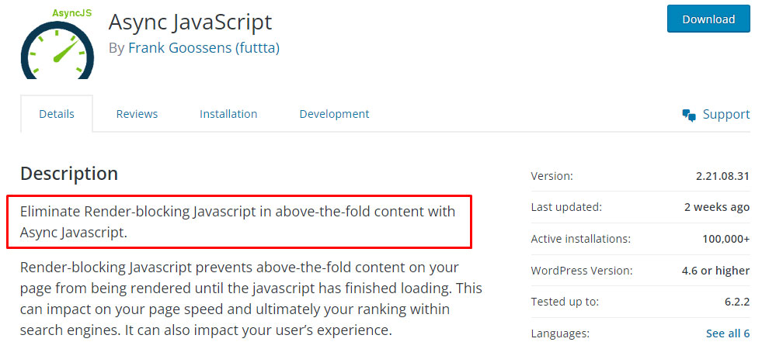Click the 'Eliminate Render-blocking Javascript' sentence
The width and height of the screenshot is (762, 342).
pyautogui.click(x=238, y=222)
